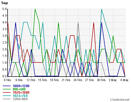Click the 1280×800 legend label
Viewport: 131px width, 102px height.
click(20, 99)
